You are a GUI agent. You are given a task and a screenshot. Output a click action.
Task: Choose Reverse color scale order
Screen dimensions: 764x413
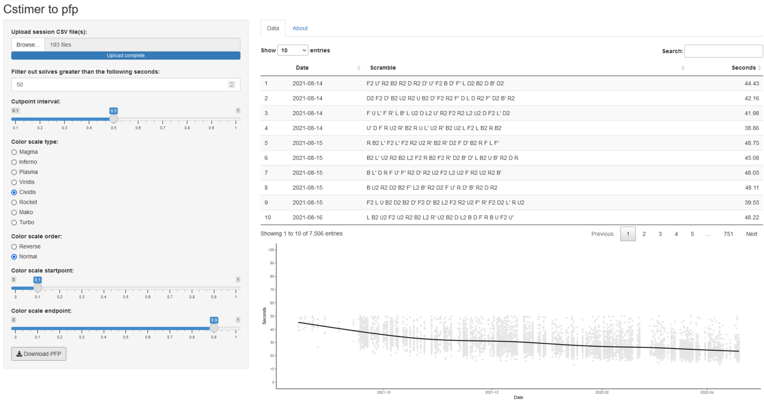click(x=14, y=247)
